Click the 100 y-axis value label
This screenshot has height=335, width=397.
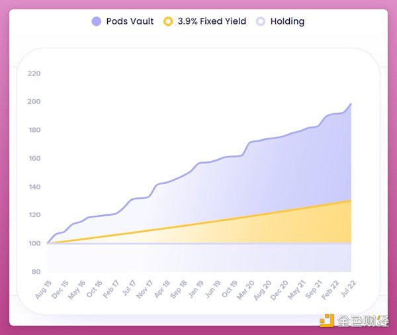point(34,244)
